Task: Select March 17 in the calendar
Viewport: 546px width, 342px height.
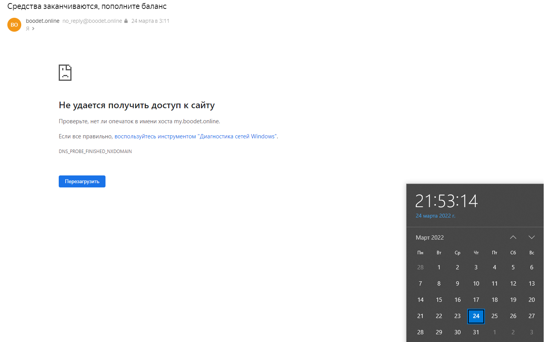Action: click(x=476, y=299)
